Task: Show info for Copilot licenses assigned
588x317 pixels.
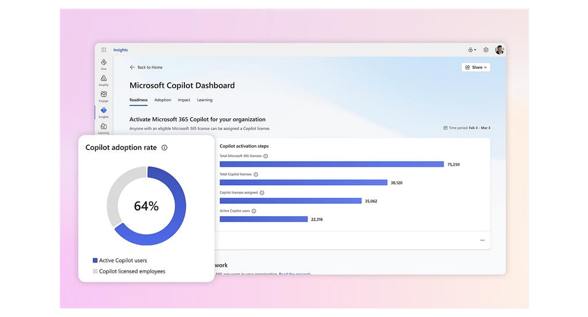Action: pos(262,193)
